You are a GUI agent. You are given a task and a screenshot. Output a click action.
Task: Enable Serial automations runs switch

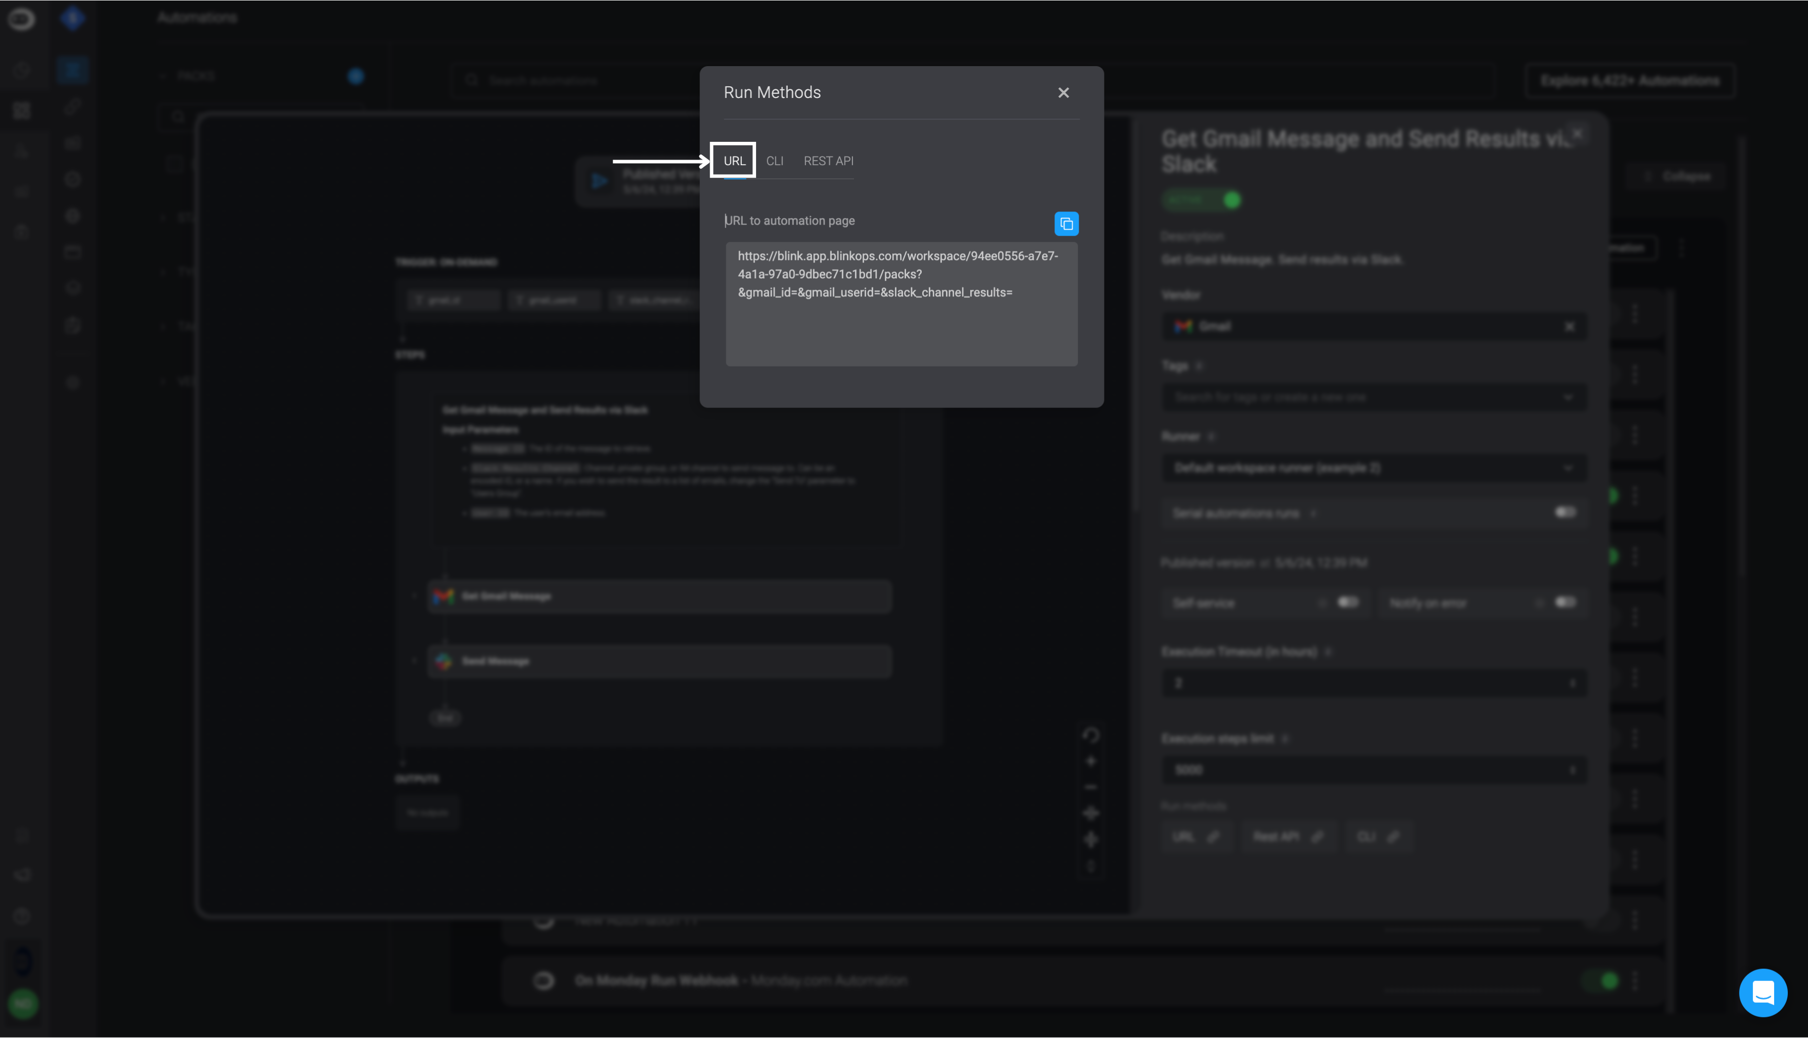tap(1565, 512)
